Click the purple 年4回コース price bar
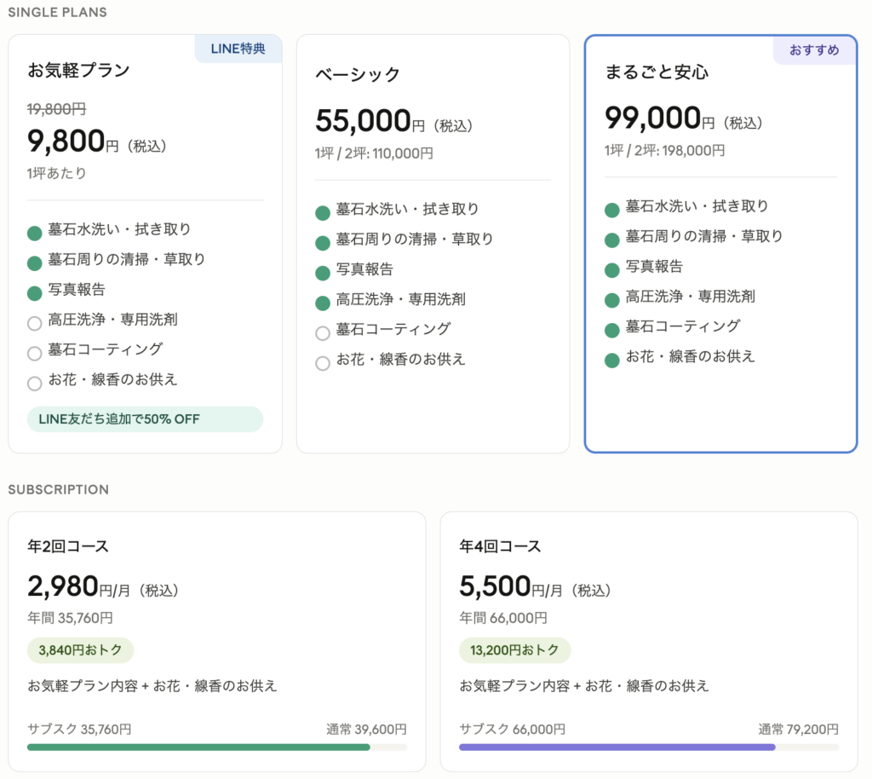This screenshot has width=872, height=779. pyautogui.click(x=617, y=747)
